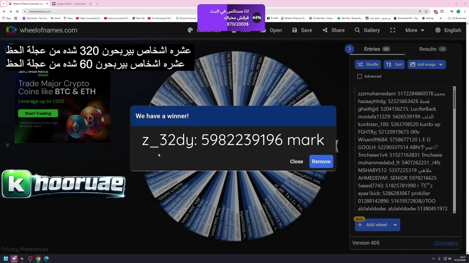Viewport: 469px width, 263px height.
Task: Open the All Bookmarks folder
Action: click(457, 18)
